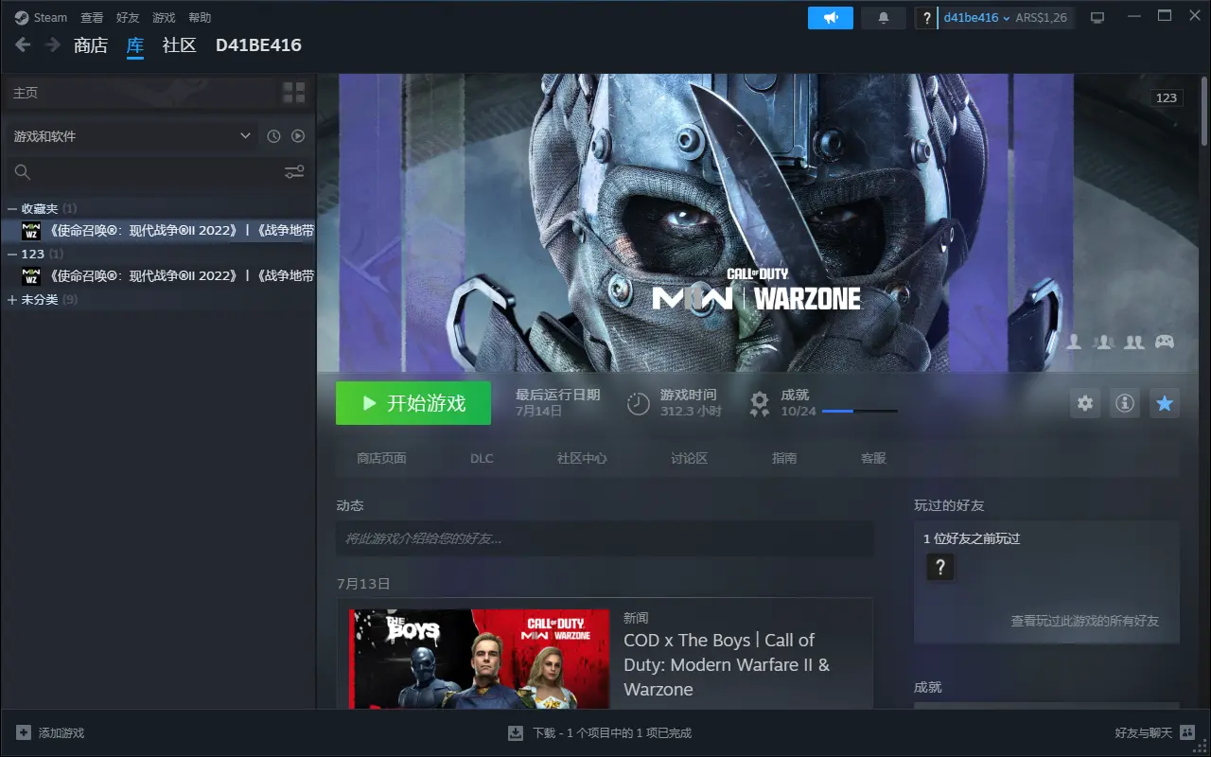
Task: Open the 下载 status text
Action: tap(612, 732)
